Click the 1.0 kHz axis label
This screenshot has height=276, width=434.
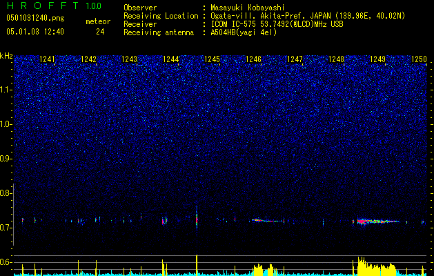point(6,124)
